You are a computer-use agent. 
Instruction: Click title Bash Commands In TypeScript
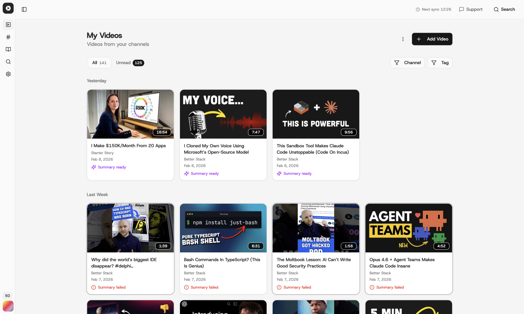(222, 263)
